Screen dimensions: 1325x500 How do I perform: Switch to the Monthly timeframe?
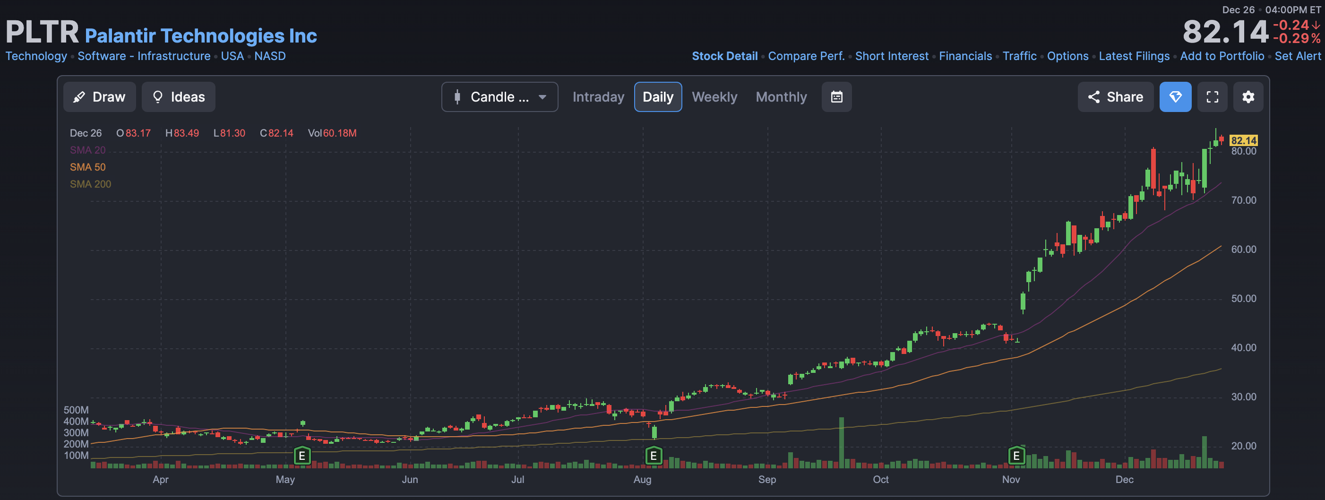(x=781, y=97)
